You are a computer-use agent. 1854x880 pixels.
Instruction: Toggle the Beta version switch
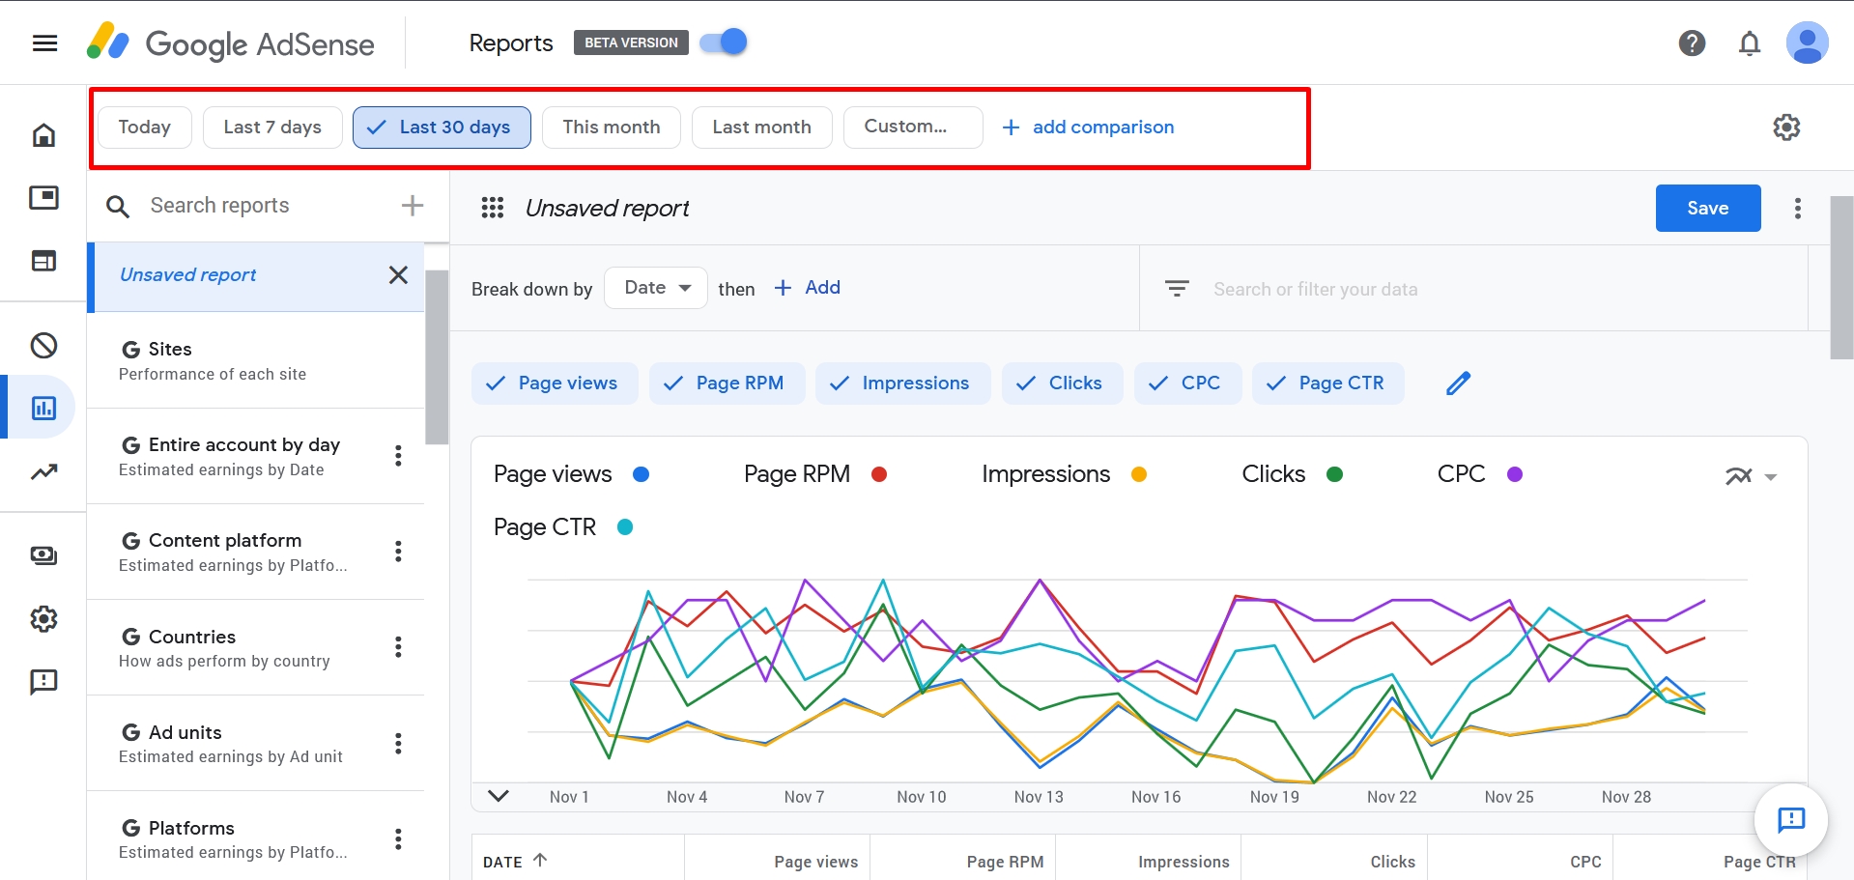pyautogui.click(x=724, y=43)
